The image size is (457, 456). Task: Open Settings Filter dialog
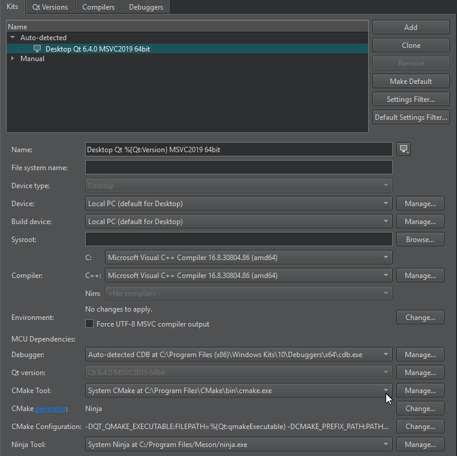coord(411,99)
